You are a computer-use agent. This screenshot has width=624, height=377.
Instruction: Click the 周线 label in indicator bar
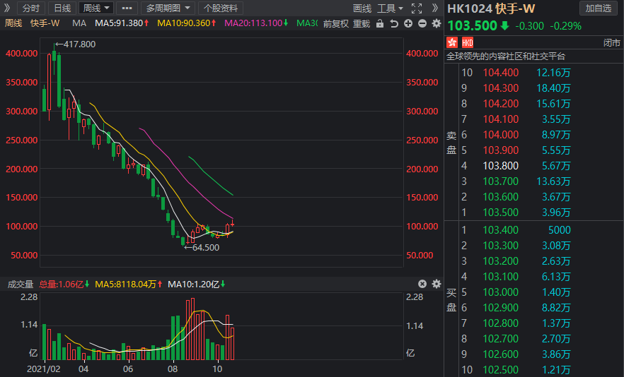point(13,23)
